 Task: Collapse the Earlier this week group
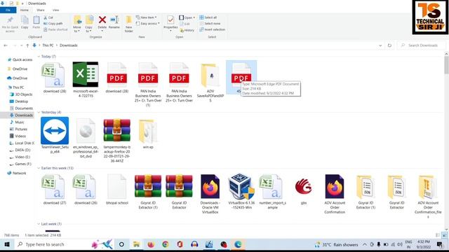point(39,168)
